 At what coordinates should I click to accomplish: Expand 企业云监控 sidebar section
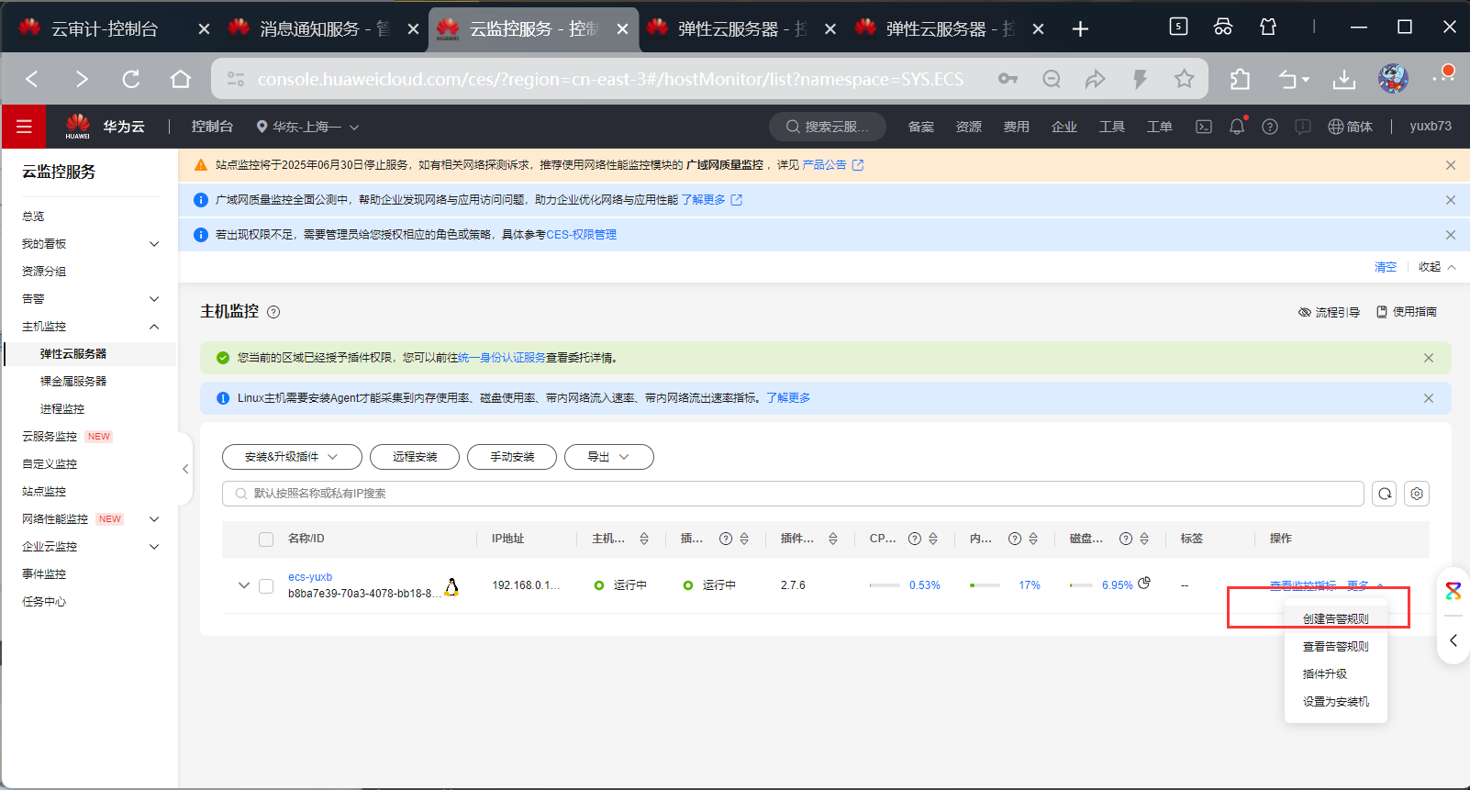tap(154, 547)
